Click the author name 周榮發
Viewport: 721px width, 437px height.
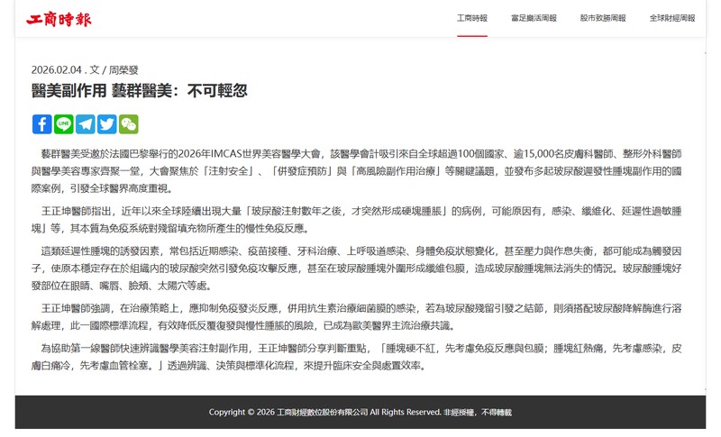123,69
